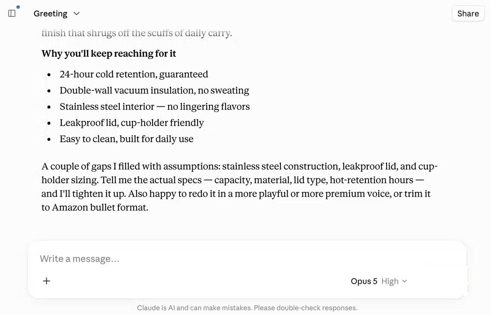Click the Share button
491x315 pixels.
coord(468,13)
